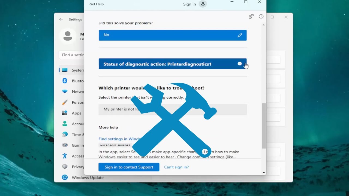349x196 pixels.
Task: Open the contact support agent icon in Get Help
Action: coord(251,17)
